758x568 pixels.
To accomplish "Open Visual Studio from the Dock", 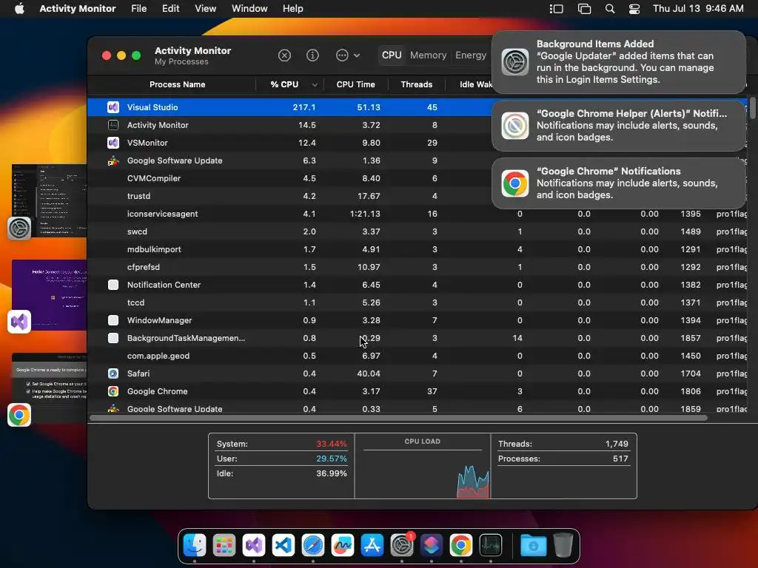I will [x=254, y=545].
